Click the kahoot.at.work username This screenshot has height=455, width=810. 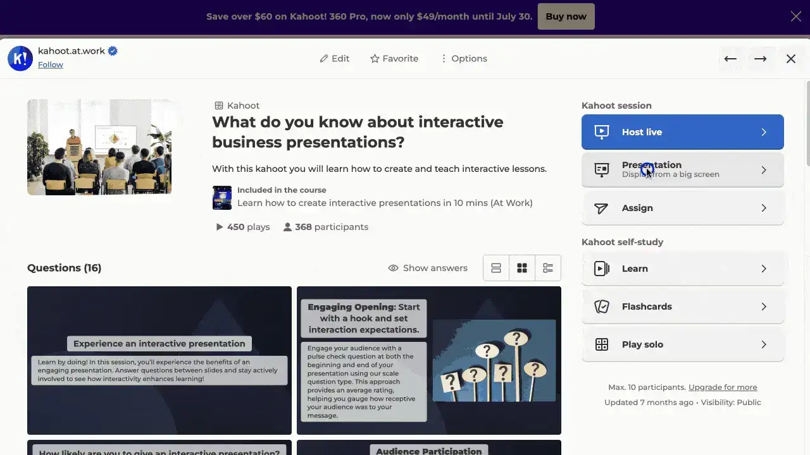click(x=72, y=51)
